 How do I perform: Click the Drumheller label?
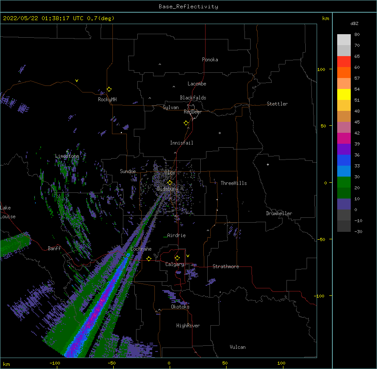(x=279, y=213)
